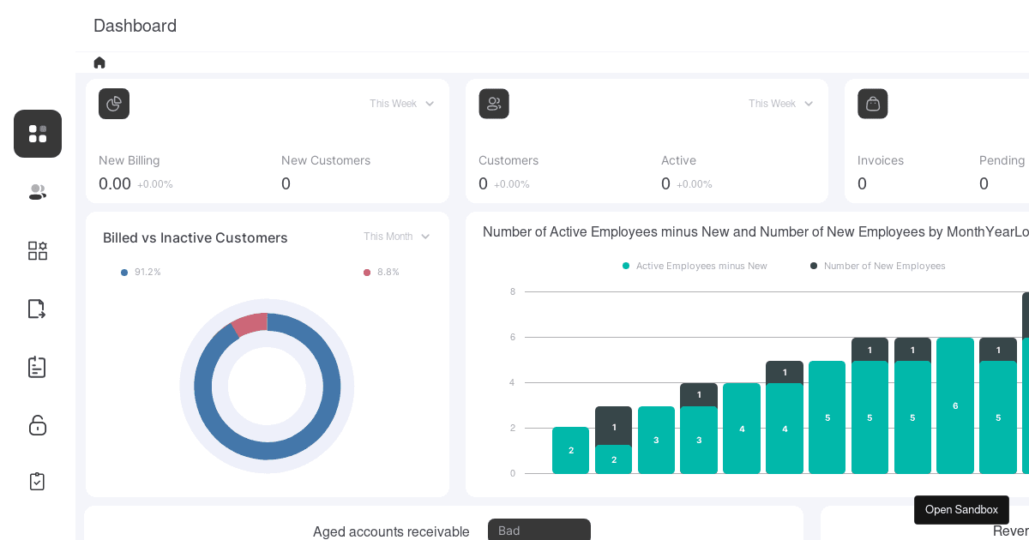The height and width of the screenshot is (540, 1029).
Task: Toggle Number of New Employees legend series
Action: 877,266
